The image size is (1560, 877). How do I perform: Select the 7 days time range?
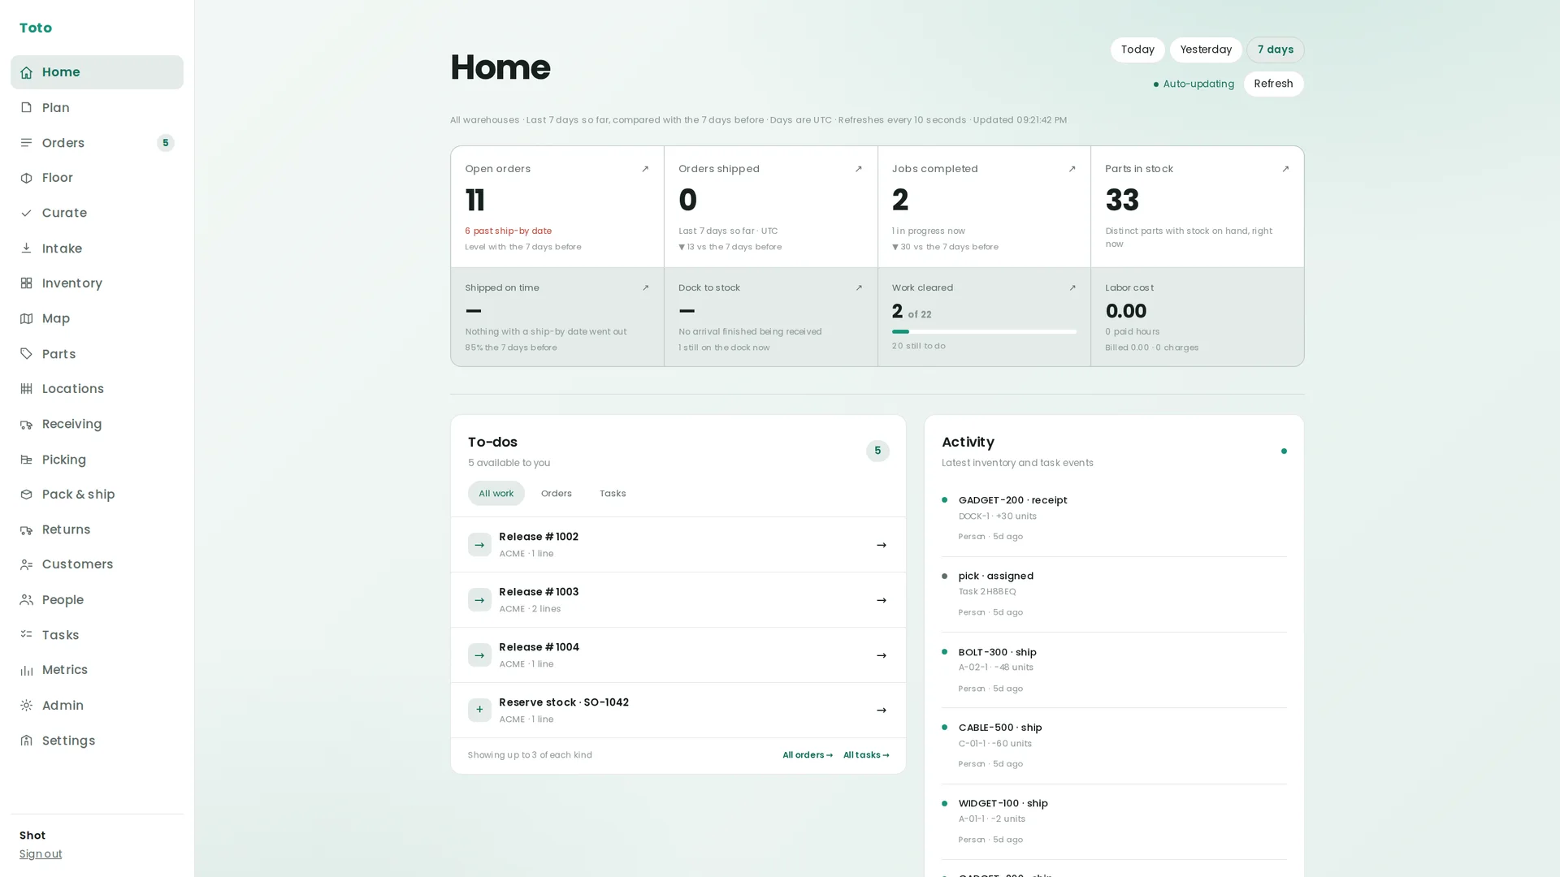click(1275, 50)
